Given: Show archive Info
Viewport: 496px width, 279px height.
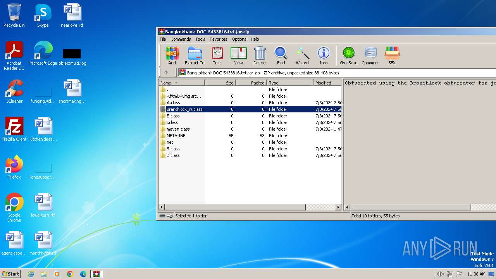Looking at the screenshot, I should pyautogui.click(x=324, y=56).
